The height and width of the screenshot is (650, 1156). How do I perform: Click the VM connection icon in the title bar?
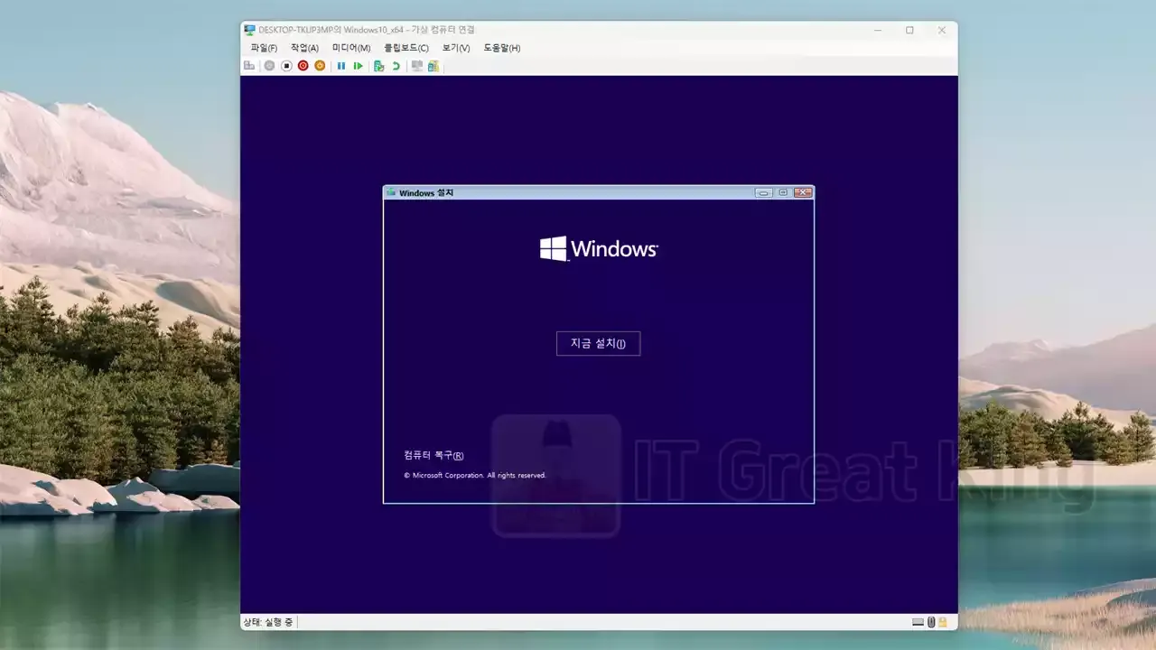[x=250, y=30]
